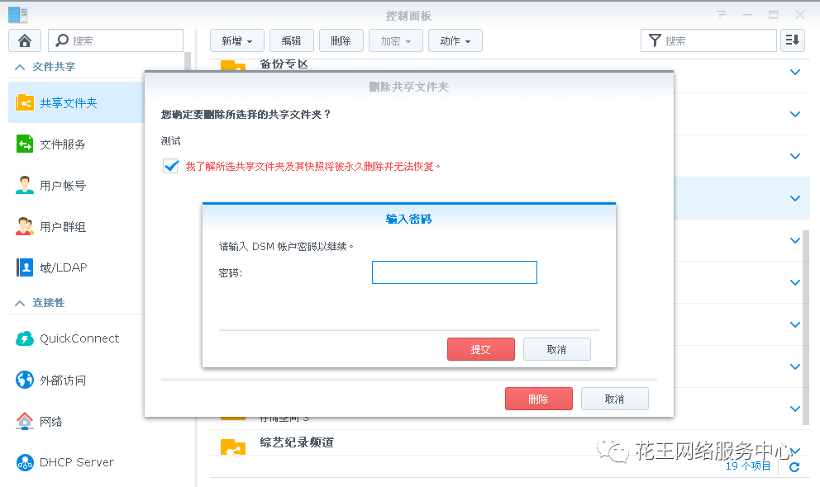
Task: Refresh the shared folder list
Action: [x=794, y=465]
